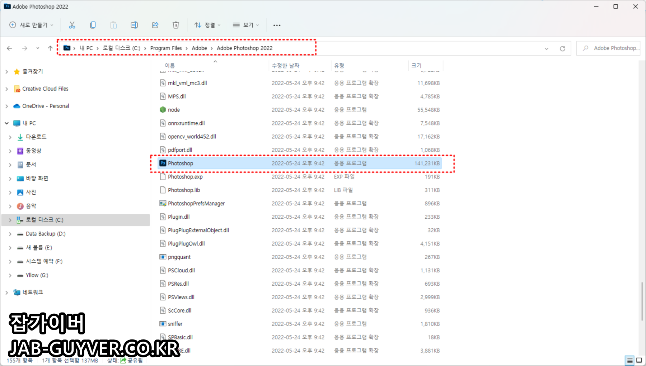Open the three-dot more options menu
Screen dimensions: 646x366
[x=277, y=25]
